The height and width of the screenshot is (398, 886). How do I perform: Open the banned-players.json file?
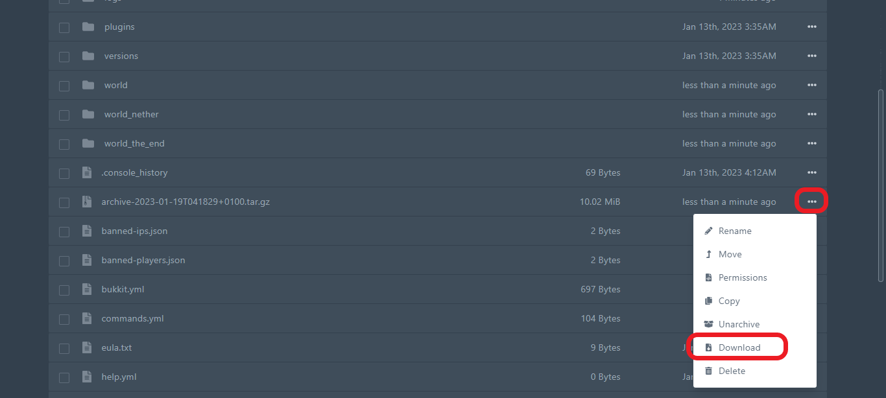coord(143,260)
